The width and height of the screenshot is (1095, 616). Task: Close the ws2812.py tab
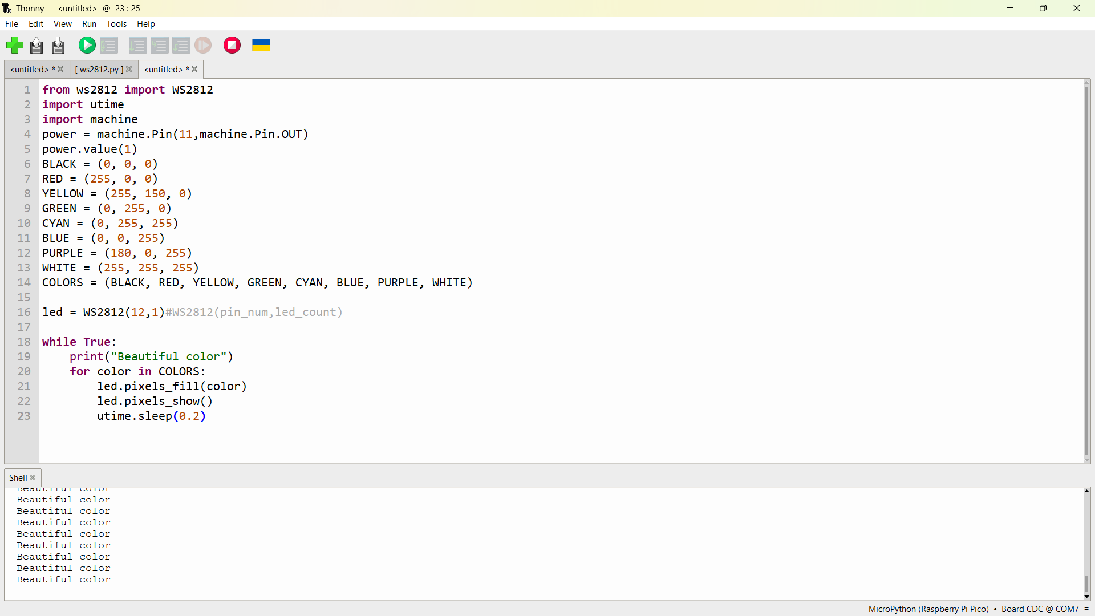[x=129, y=70]
